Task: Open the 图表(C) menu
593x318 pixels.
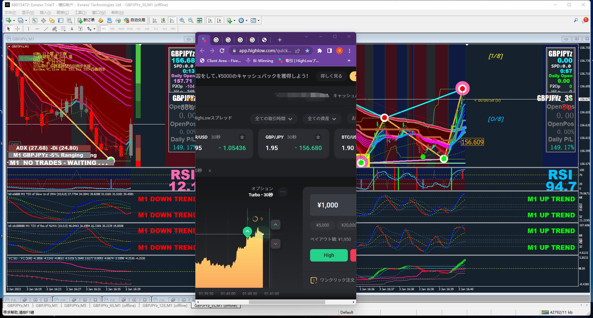Action: (63, 13)
